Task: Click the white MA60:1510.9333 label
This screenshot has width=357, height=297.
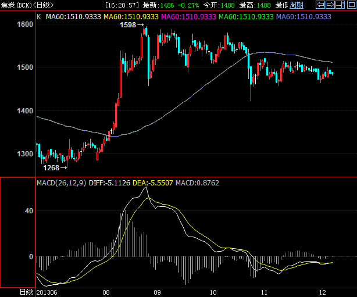Action: pos(73,17)
